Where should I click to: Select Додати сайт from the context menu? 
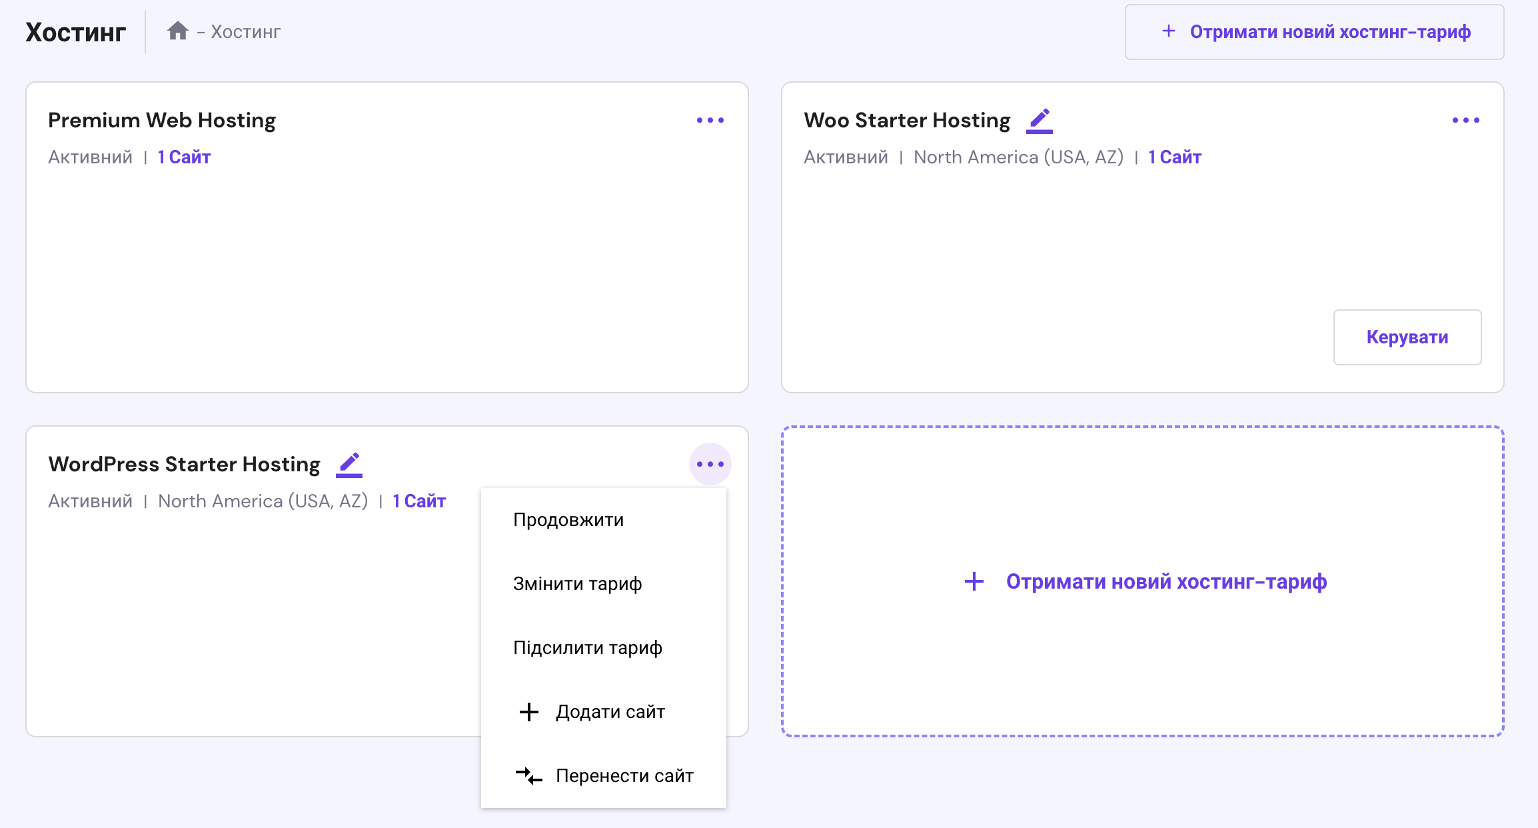(608, 711)
